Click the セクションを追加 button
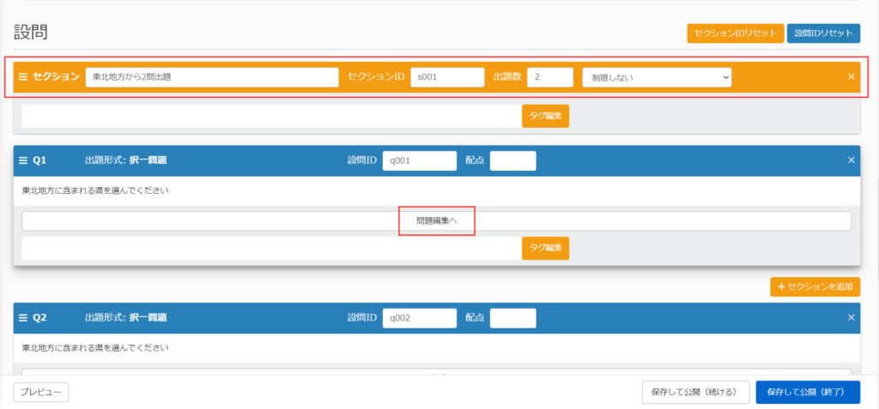The width and height of the screenshot is (879, 409). pos(815,286)
